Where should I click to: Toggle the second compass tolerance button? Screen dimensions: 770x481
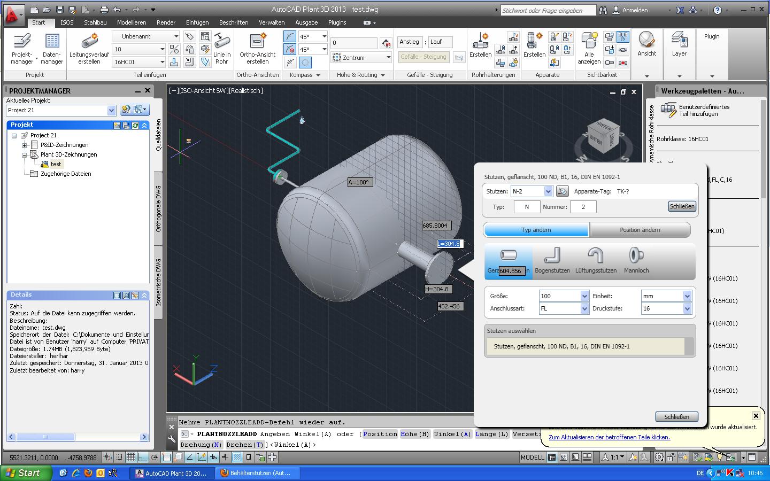point(290,49)
